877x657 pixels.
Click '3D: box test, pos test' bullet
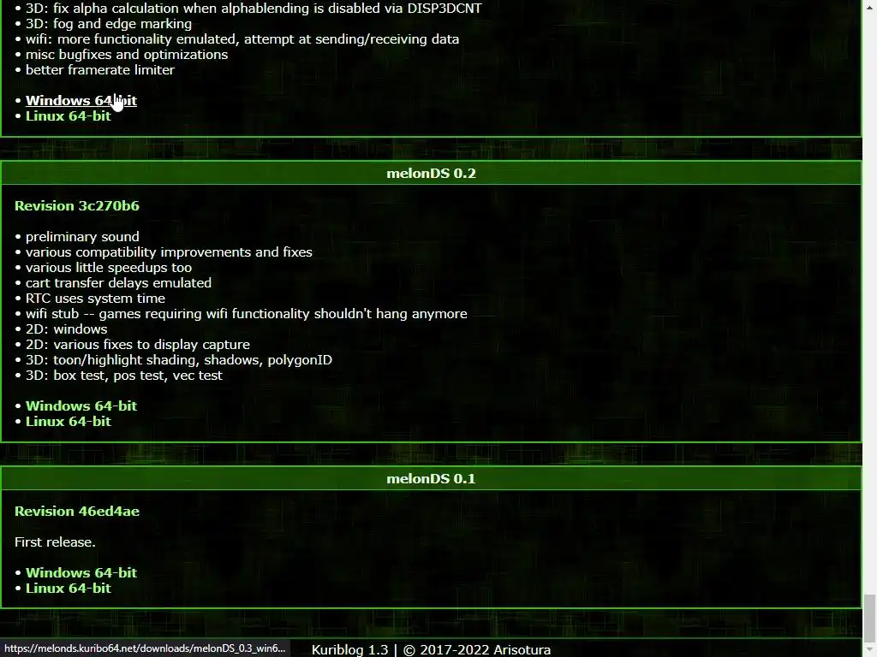(124, 376)
